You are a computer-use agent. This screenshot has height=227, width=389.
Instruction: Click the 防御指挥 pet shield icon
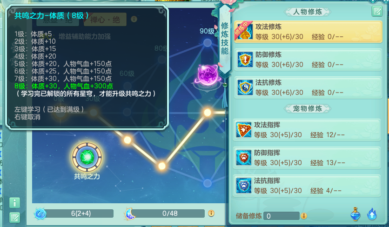coord(244,158)
